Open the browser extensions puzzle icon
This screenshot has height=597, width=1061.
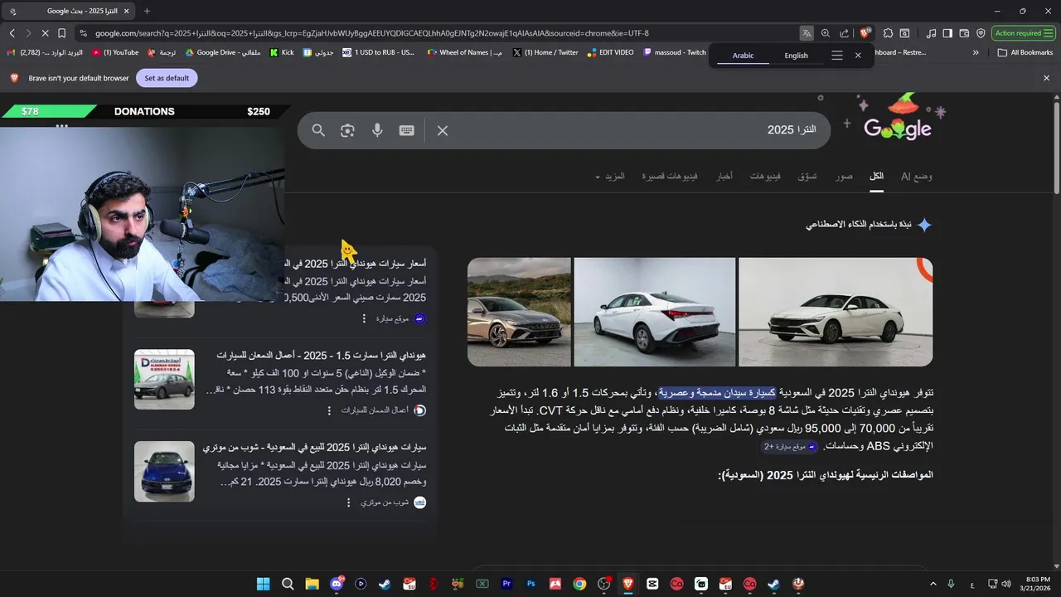tap(888, 33)
